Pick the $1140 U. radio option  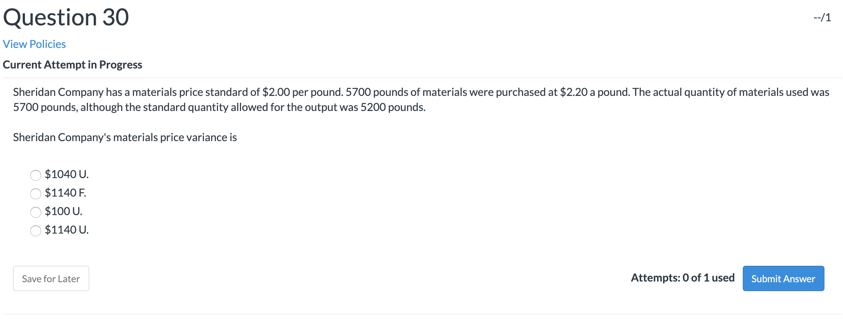35,231
